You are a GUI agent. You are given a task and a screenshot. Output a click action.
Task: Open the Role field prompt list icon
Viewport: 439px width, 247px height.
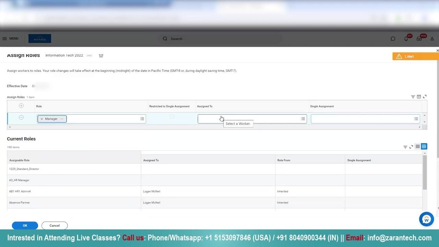coord(142,119)
